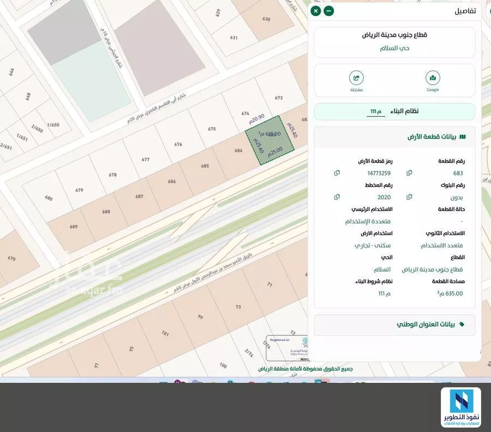
Task: Copy the land parcel code 14773259
Action: [337, 173]
